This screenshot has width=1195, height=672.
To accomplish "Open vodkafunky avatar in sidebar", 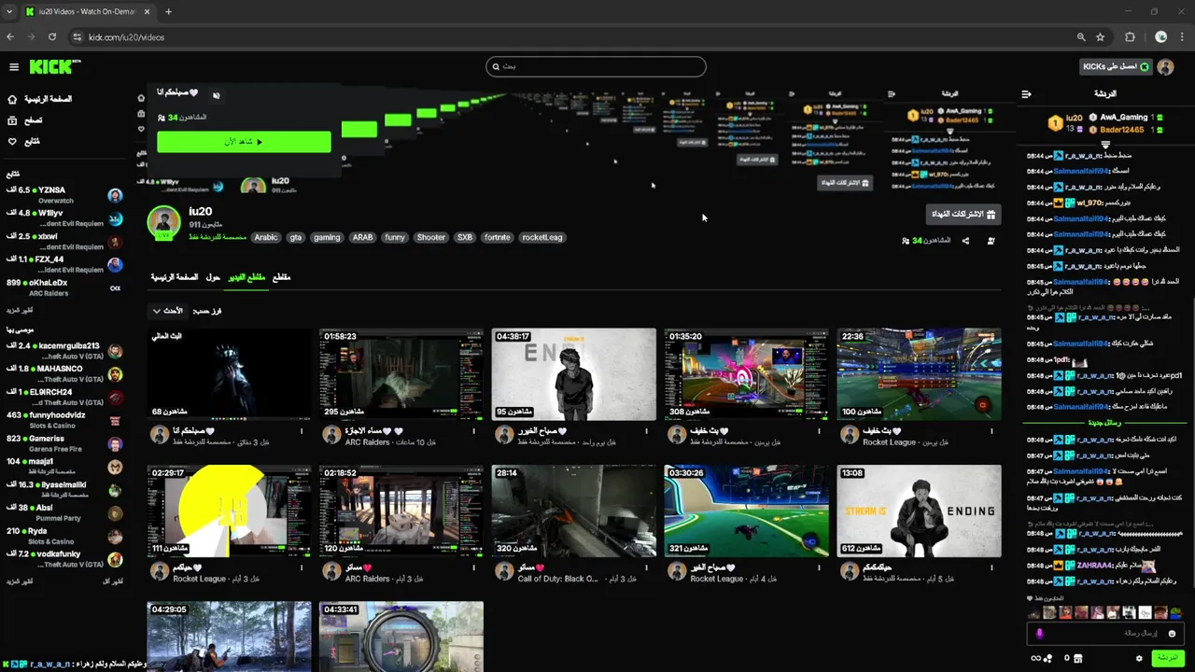I will click(x=115, y=559).
